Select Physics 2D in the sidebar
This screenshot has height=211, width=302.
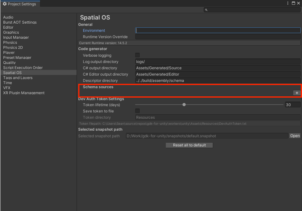(13, 48)
